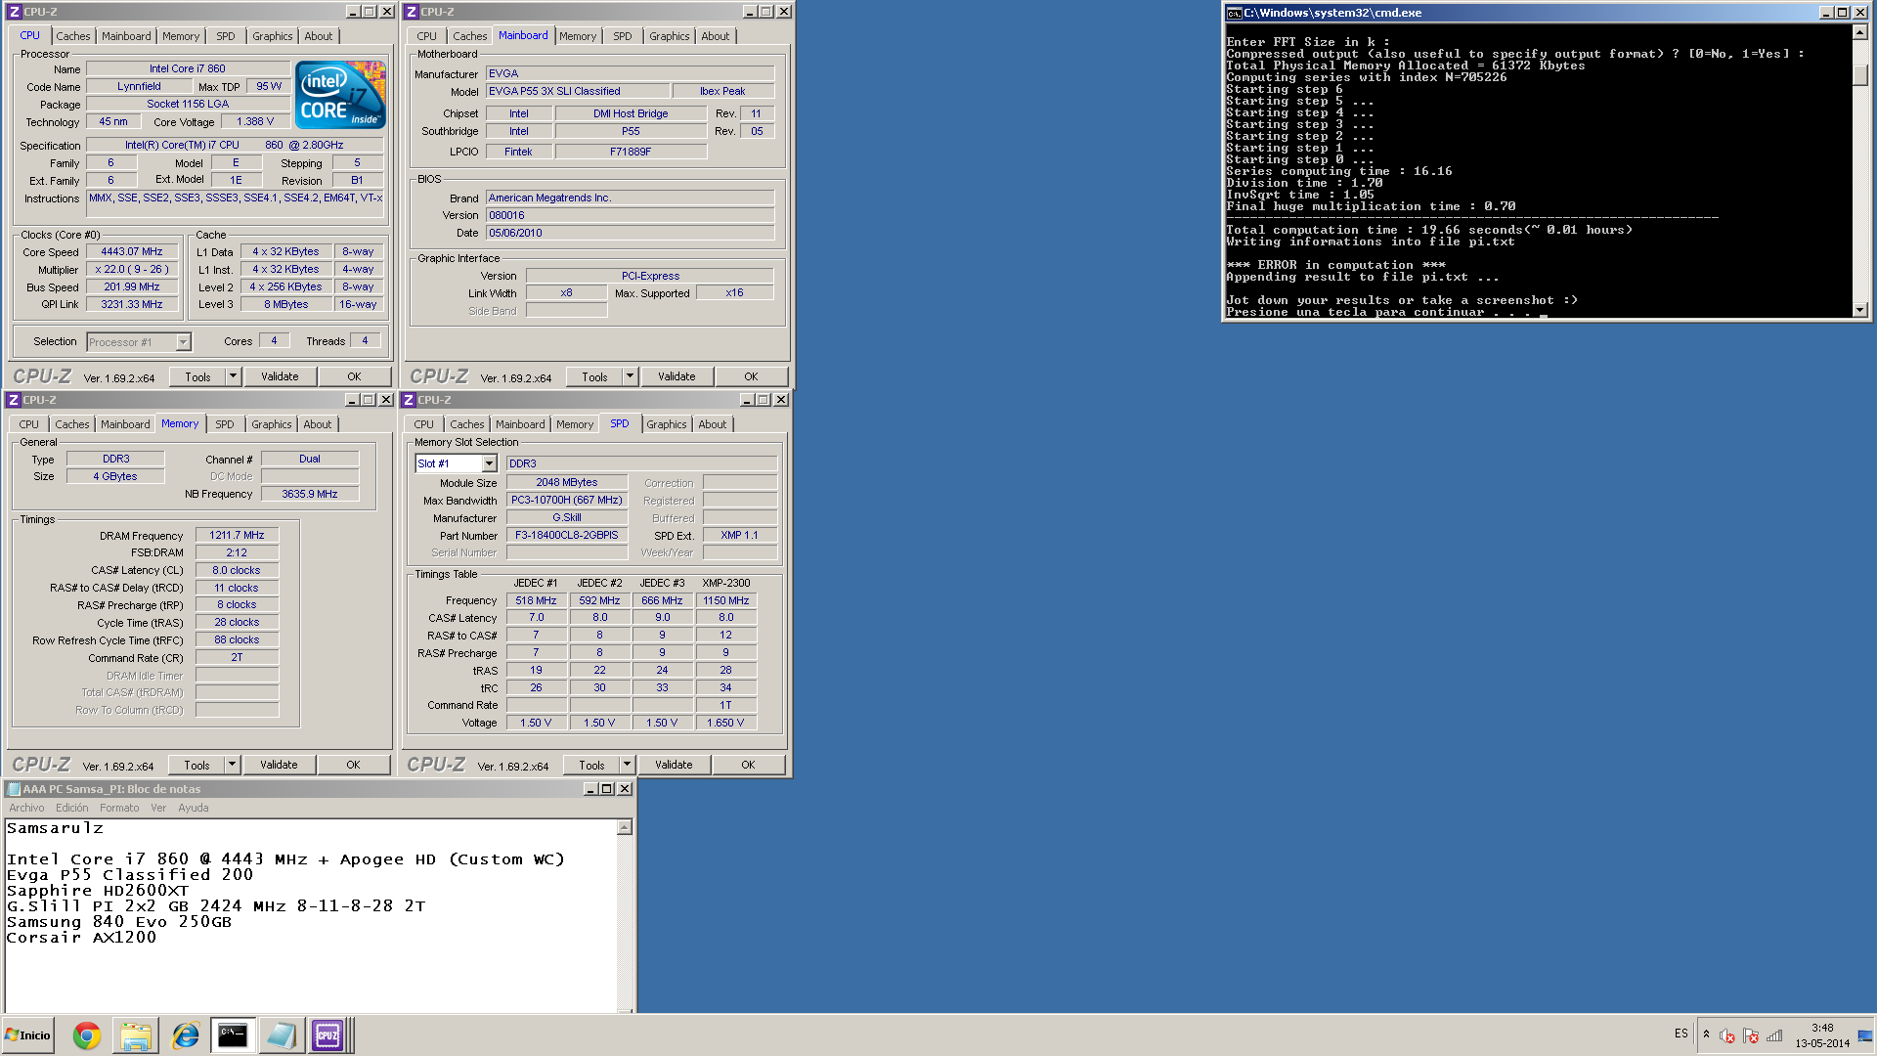Open Memory tab in SPD window
1877x1056 pixels.
pyautogui.click(x=575, y=424)
